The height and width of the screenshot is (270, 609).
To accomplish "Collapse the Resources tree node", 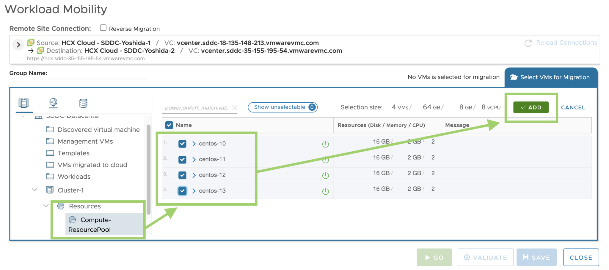I will tap(46, 206).
